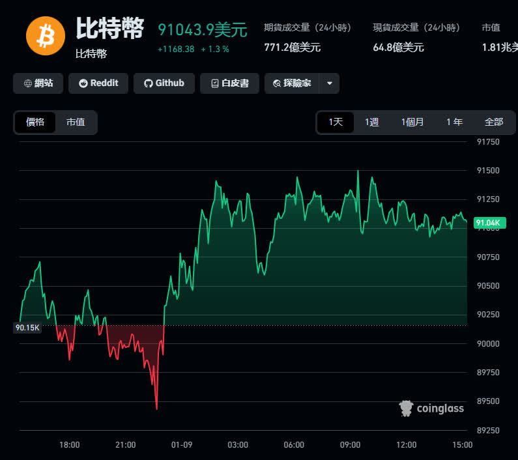Click the green 91.04K current price label
This screenshot has height=460, width=518.
coord(487,223)
